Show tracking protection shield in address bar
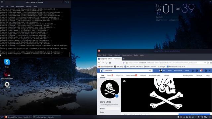 (x=124, y=62)
